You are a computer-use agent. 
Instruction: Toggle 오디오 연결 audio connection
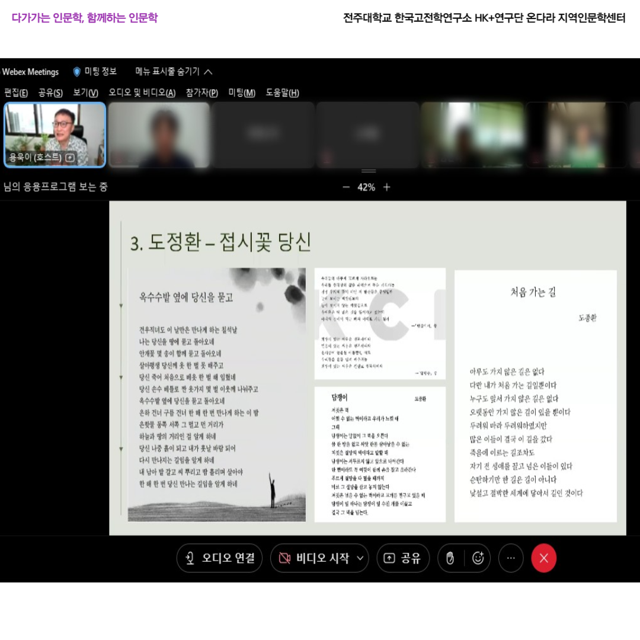(219, 558)
